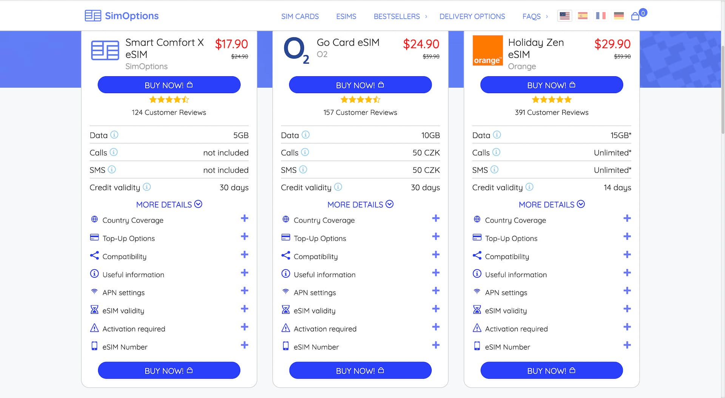
Task: Open the Data info tooltip on Smart Comfort X
Action: (x=114, y=135)
